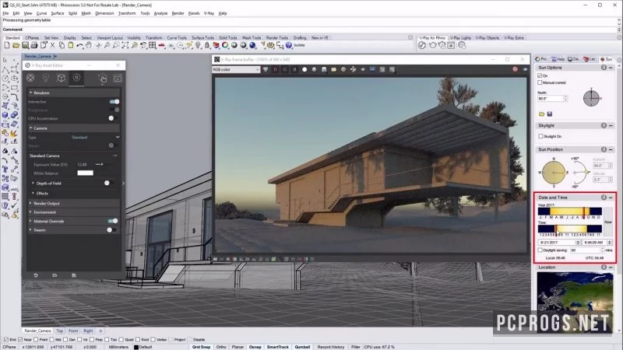Show frame buffer icon in Asset Editor
The width and height of the screenshot is (623, 350).
tap(118, 79)
